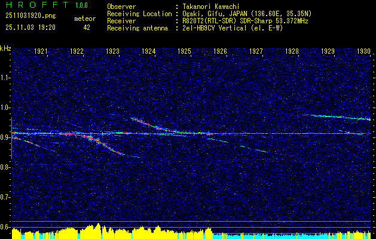The height and width of the screenshot is (239, 376).
Task: Click the HROFFT program title text
Action: 36,5
